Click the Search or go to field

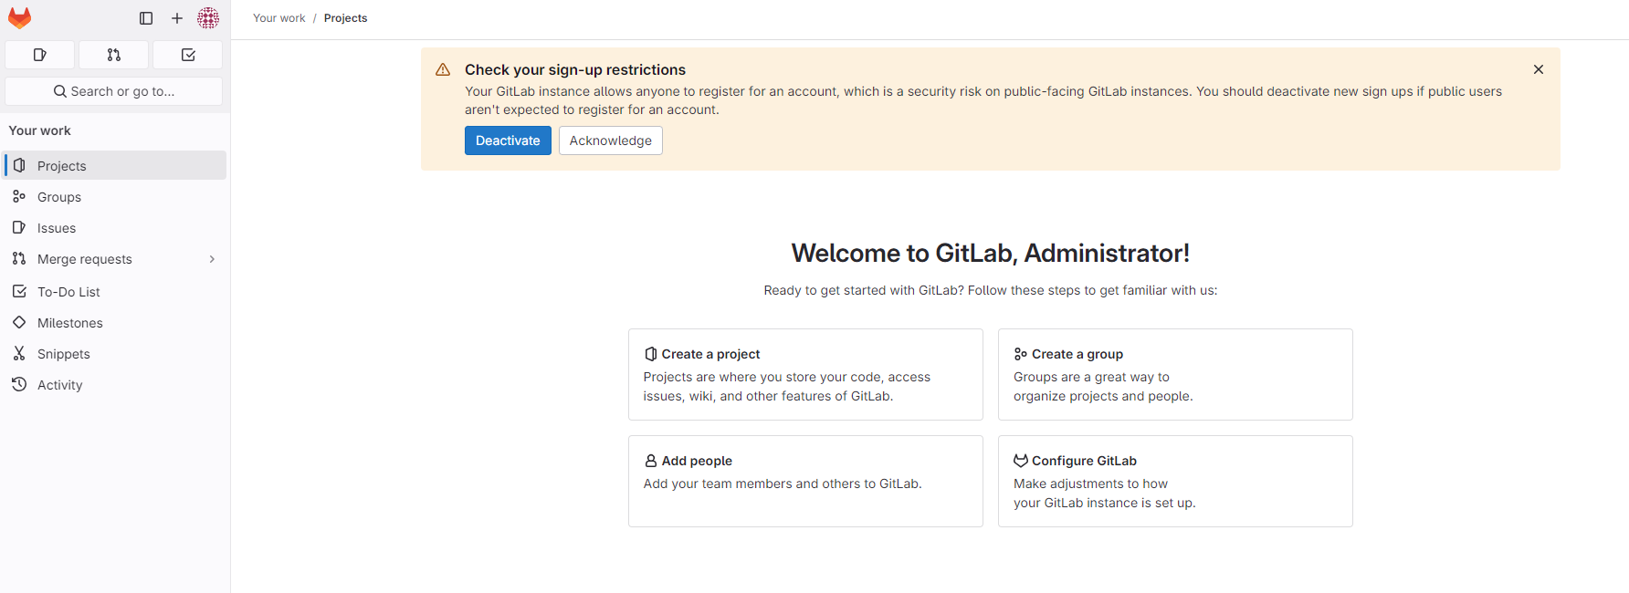114,91
